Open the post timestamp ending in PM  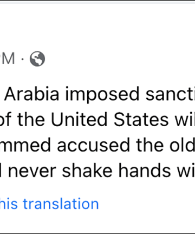[8, 58]
